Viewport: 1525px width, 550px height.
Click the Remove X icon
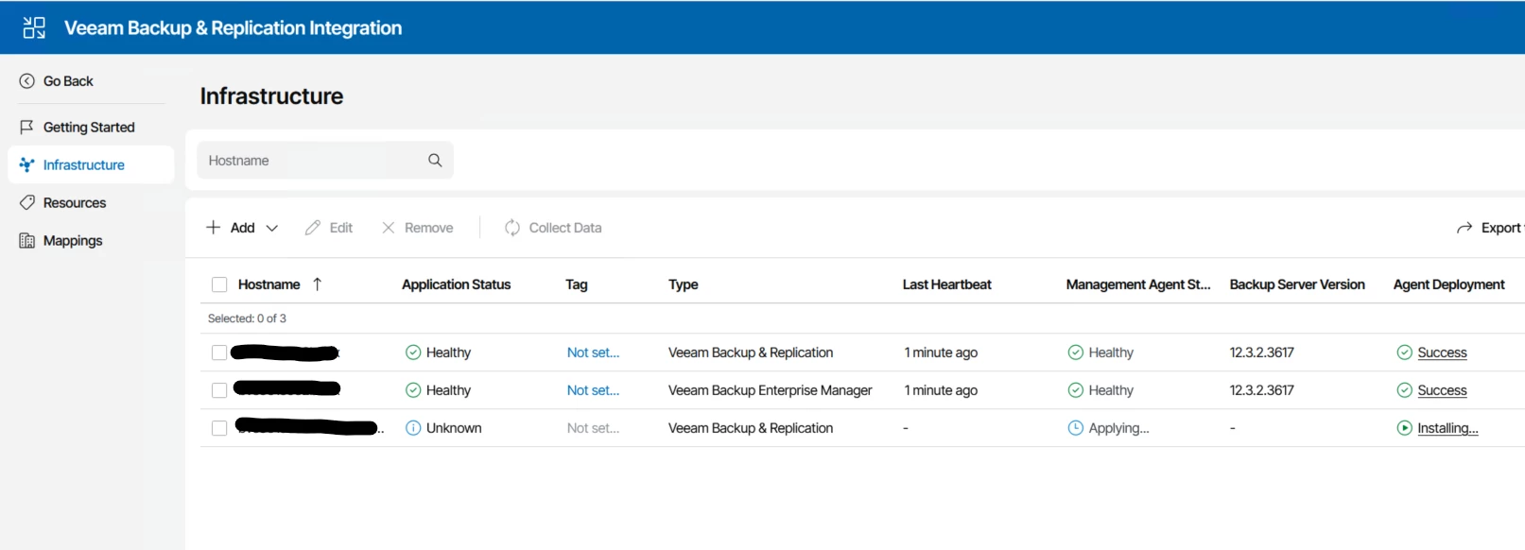pos(389,228)
